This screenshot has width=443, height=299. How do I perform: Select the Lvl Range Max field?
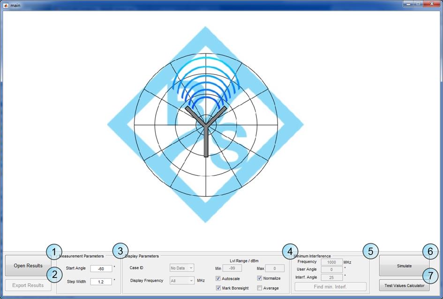(274, 269)
